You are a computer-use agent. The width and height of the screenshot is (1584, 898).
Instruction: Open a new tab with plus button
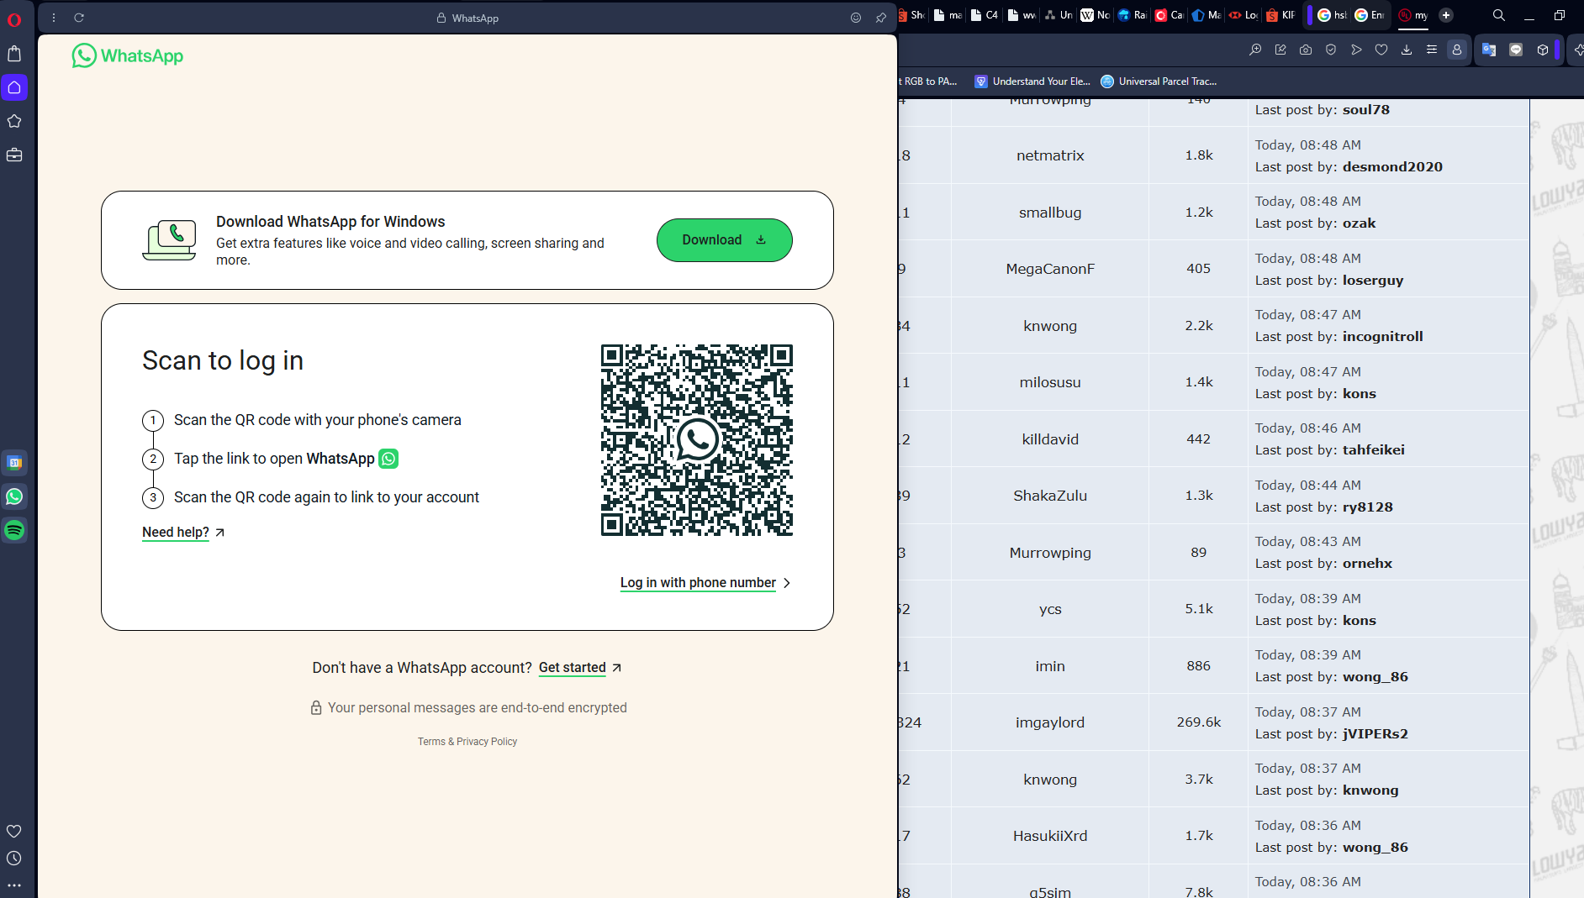[x=1446, y=15]
